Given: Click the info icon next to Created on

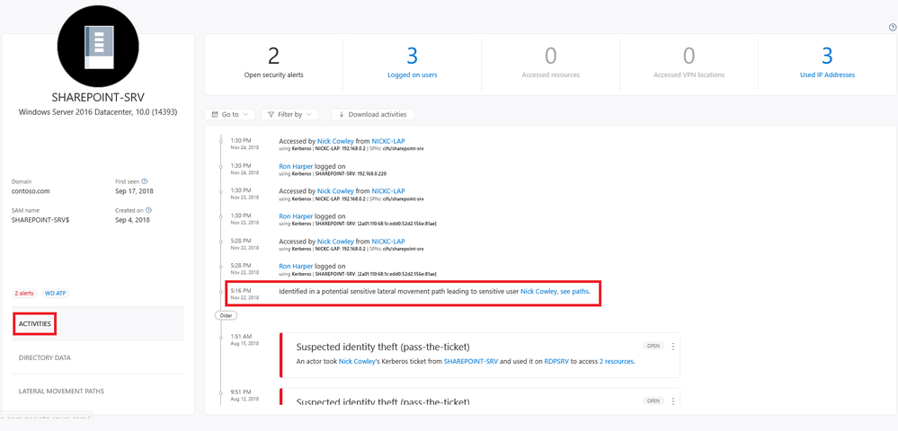Looking at the screenshot, I should (x=148, y=210).
